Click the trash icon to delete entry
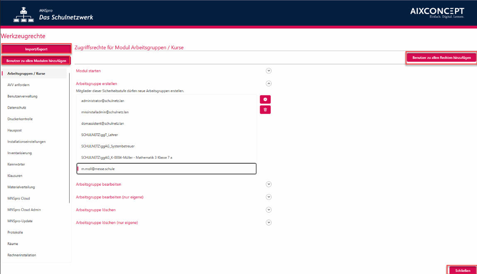Viewport: 477px width, 274px height. [x=265, y=110]
